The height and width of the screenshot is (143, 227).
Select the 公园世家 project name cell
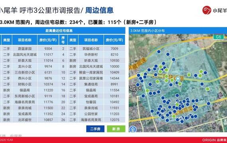pyautogui.click(x=91, y=114)
